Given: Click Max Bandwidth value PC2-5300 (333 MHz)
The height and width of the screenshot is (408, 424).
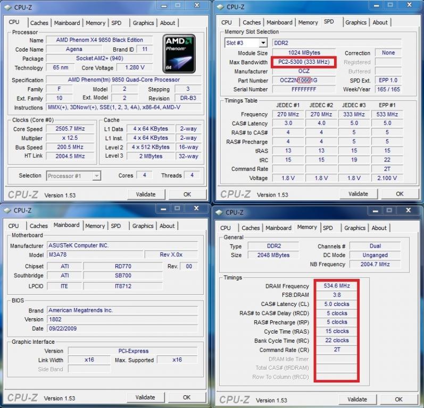Looking at the screenshot, I should click(x=304, y=62).
